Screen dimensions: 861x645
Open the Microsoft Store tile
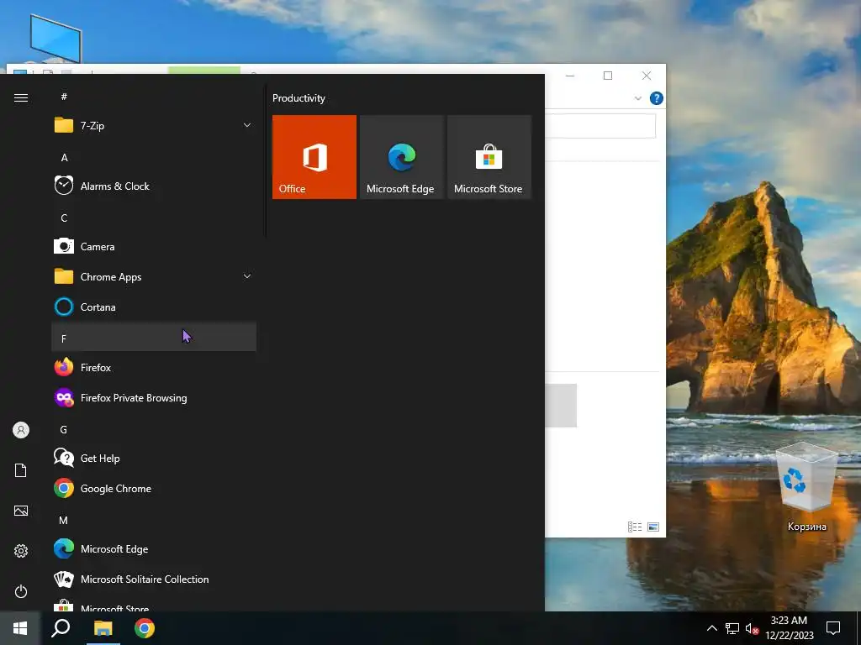pyautogui.click(x=489, y=157)
